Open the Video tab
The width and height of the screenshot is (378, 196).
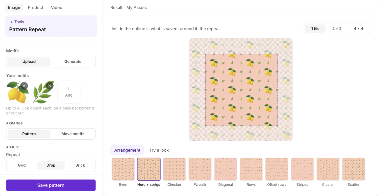[x=56, y=7]
